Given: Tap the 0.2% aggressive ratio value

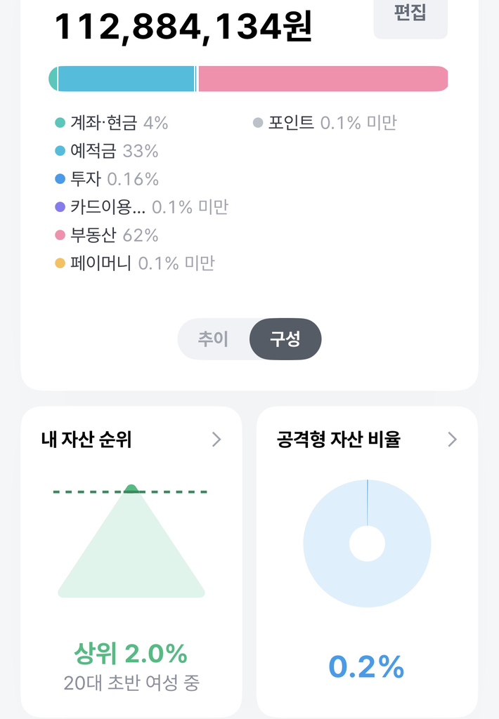Looking at the screenshot, I should pos(367,668).
